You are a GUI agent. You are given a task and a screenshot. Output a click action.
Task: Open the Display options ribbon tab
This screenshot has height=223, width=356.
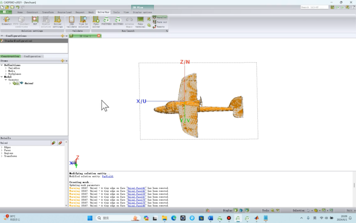click(x=142, y=12)
